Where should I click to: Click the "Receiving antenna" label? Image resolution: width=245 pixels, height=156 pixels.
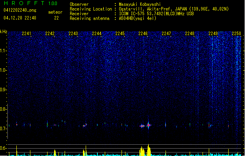pyautogui.click(x=90, y=18)
